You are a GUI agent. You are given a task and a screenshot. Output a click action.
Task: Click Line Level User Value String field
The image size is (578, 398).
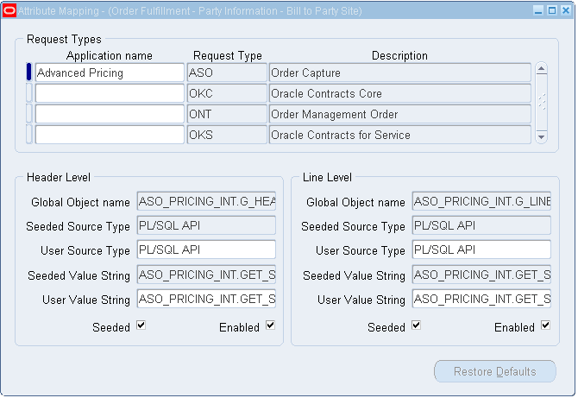(481, 299)
